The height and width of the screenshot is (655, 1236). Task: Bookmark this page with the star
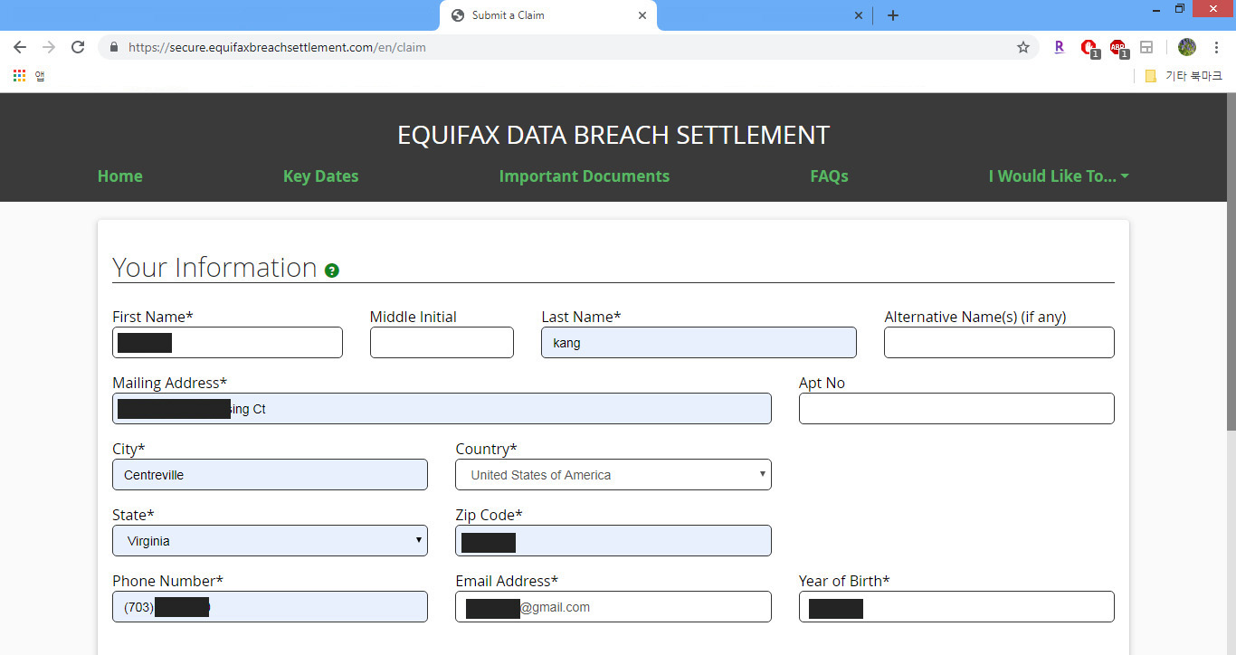(x=1023, y=47)
